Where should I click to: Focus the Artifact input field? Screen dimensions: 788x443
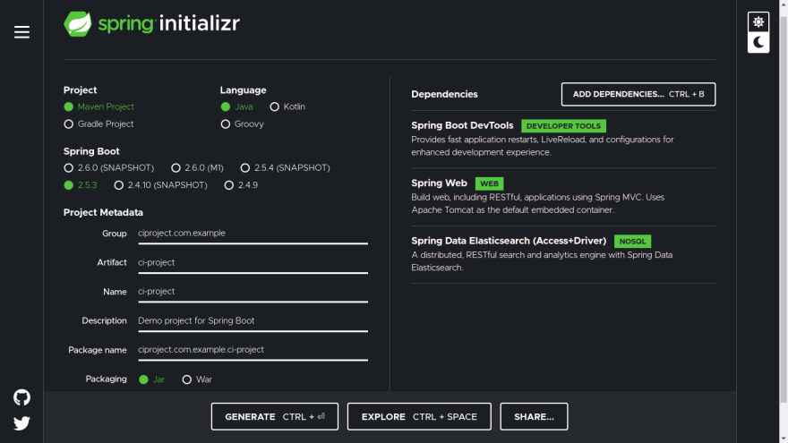[253, 263]
